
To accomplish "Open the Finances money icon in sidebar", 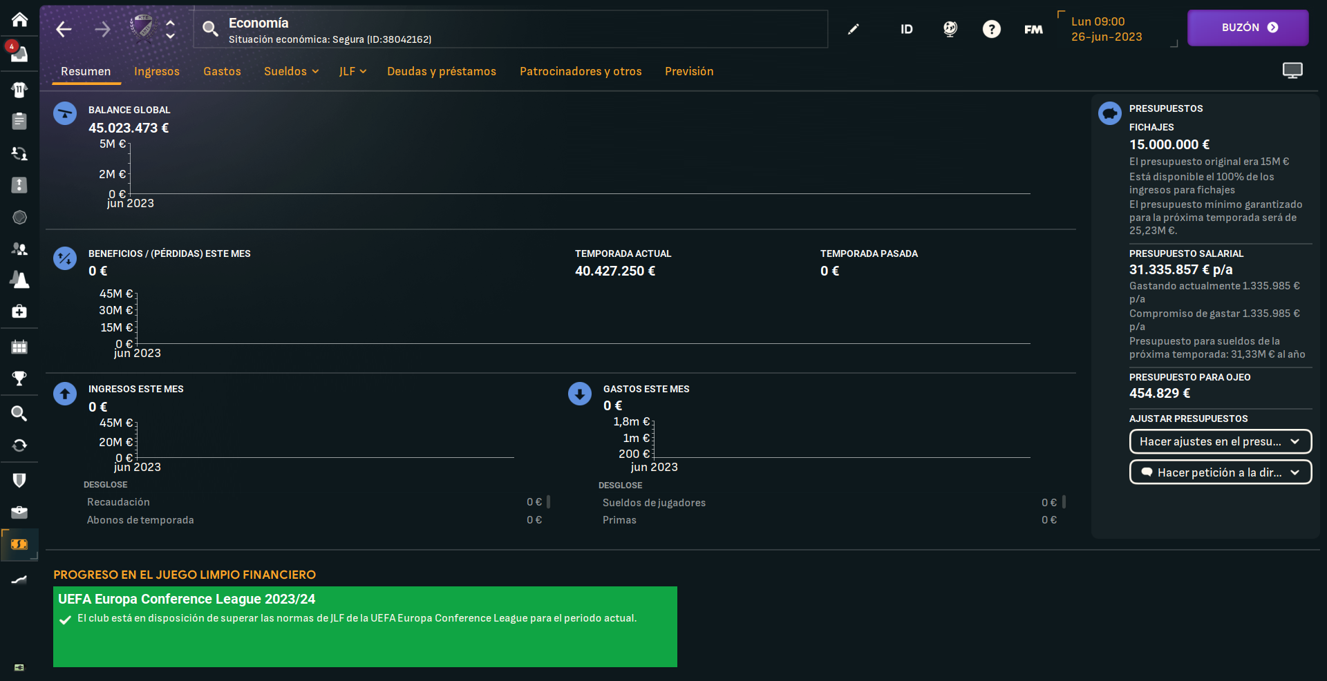I will coord(19,544).
